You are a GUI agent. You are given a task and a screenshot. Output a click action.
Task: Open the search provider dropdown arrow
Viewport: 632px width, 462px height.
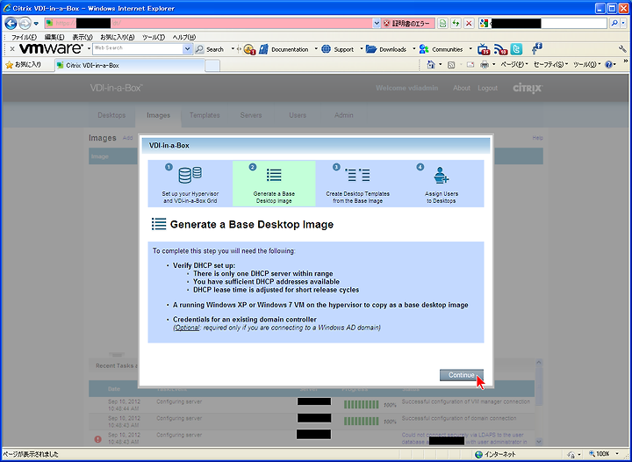coord(622,24)
